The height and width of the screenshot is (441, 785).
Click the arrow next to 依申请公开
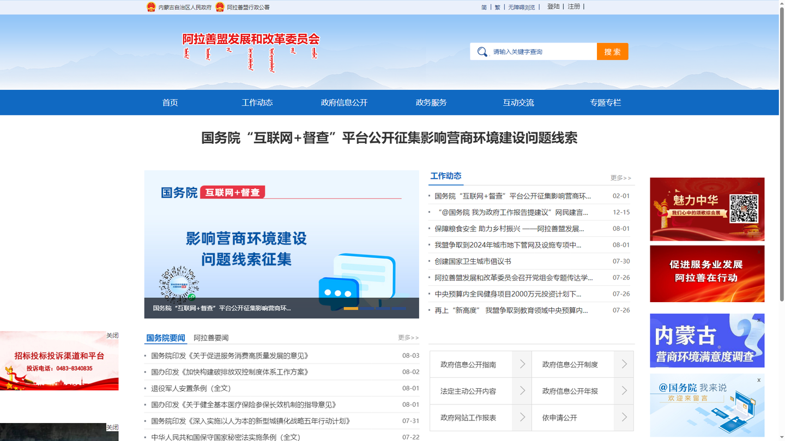pyautogui.click(x=624, y=418)
